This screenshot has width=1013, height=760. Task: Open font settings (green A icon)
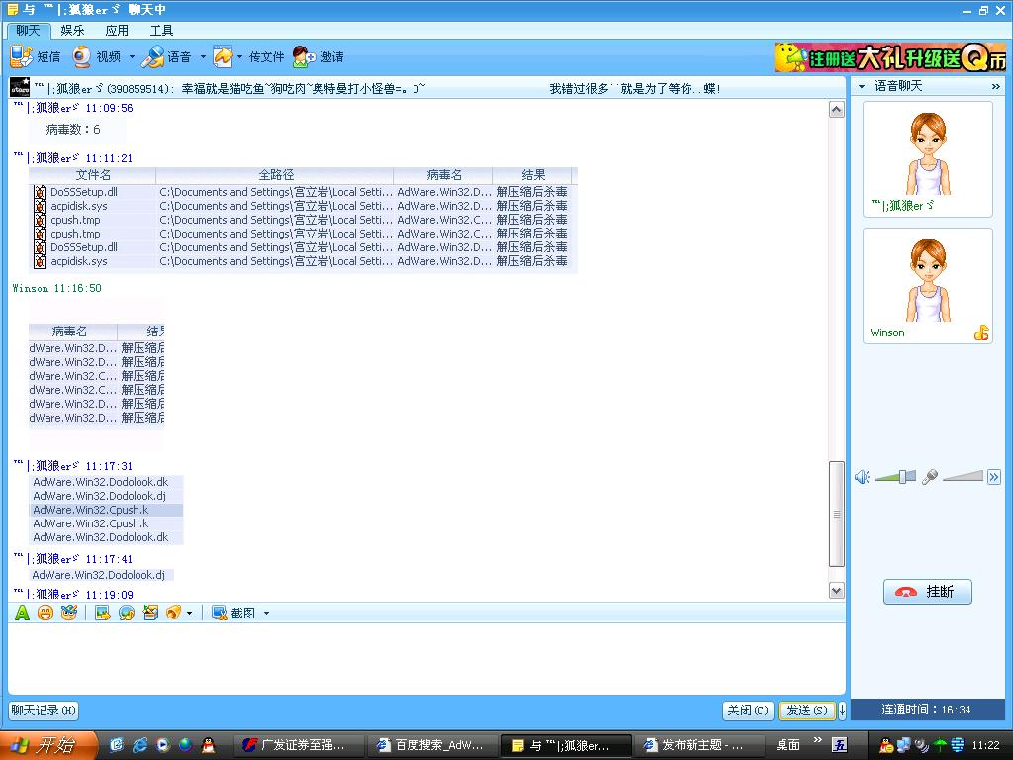tap(22, 613)
